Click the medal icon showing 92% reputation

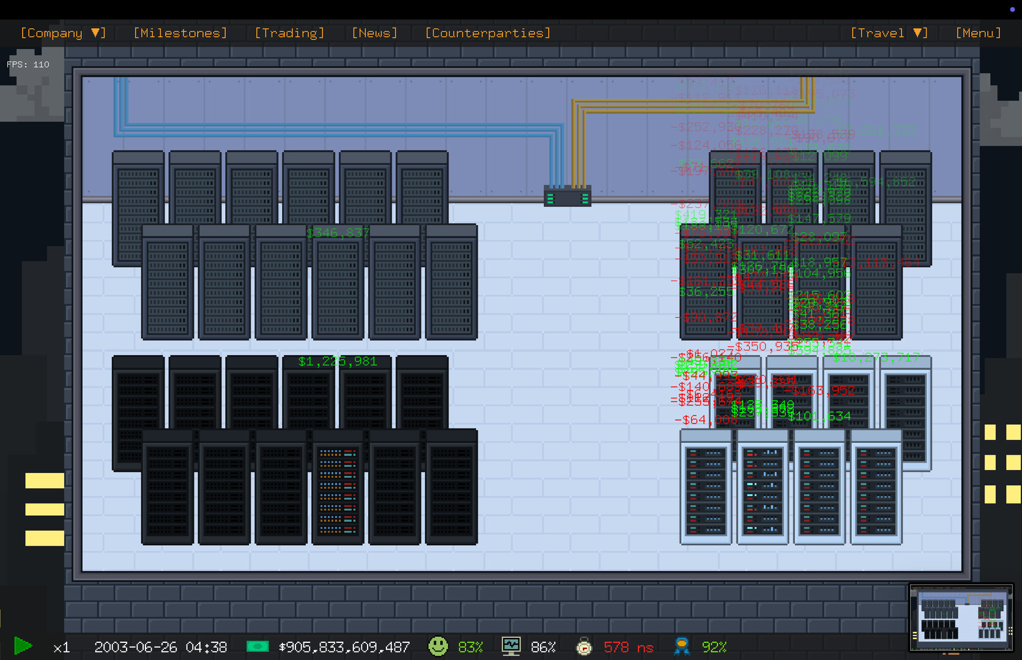(x=681, y=646)
